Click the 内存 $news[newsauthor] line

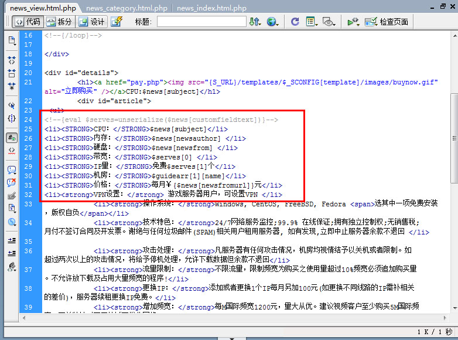pos(145,138)
